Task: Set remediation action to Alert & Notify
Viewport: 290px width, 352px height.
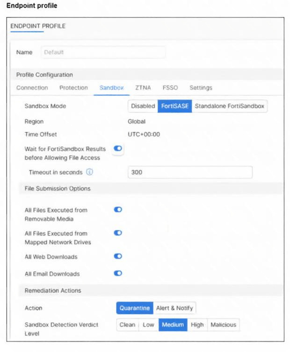Action: coord(175,308)
